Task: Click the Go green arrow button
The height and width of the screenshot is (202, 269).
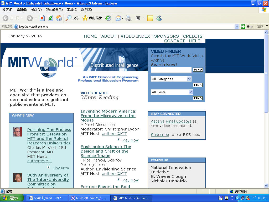Action: 243,27
